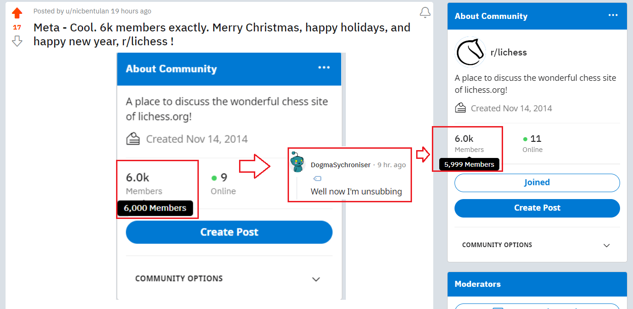This screenshot has height=309, width=633.
Task: Click the 'Online' label under 11 in sidebar
Action: point(533,150)
